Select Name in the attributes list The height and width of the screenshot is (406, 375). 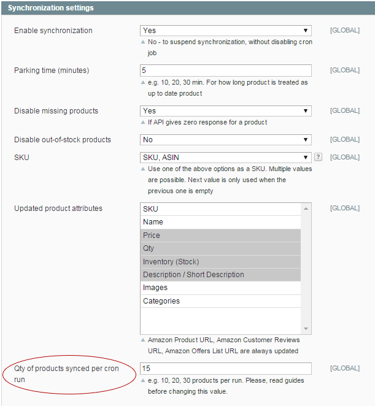pyautogui.click(x=220, y=222)
